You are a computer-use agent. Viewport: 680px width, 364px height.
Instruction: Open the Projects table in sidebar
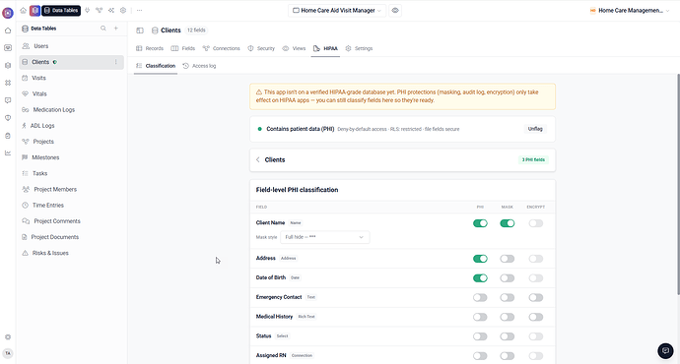(x=72, y=142)
